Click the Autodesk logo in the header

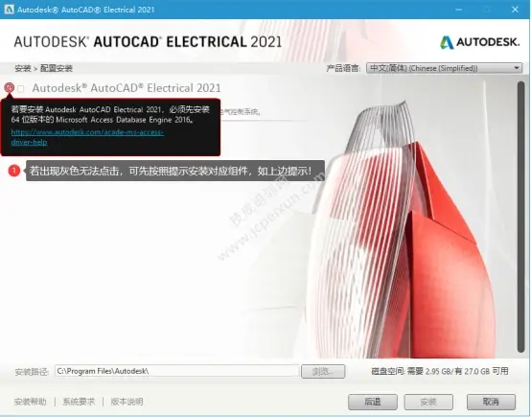[479, 42]
